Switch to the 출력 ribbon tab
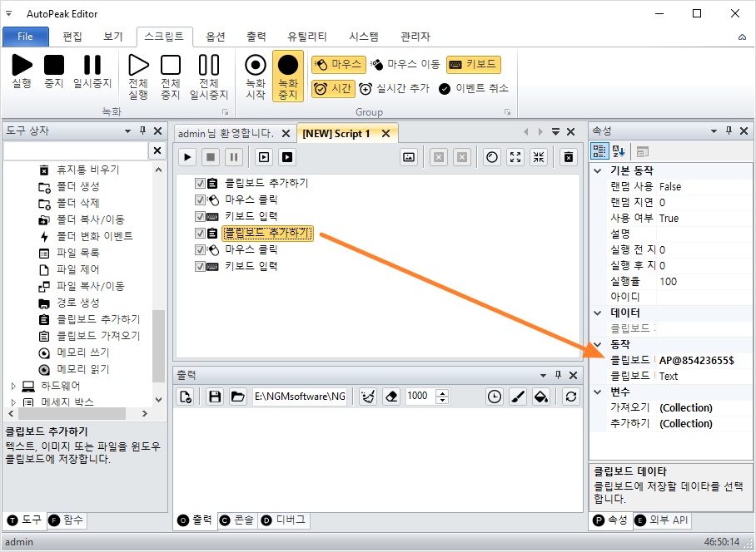Viewport: 756px width, 552px height. [256, 37]
